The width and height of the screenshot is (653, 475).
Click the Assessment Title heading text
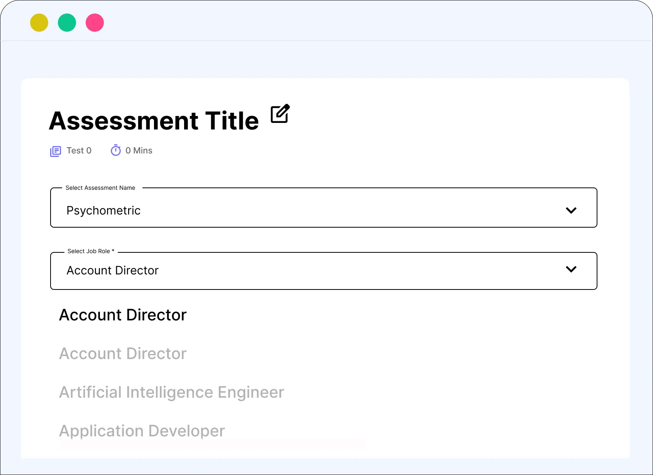coord(154,121)
